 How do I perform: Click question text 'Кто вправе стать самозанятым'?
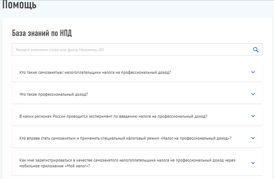tap(125, 139)
